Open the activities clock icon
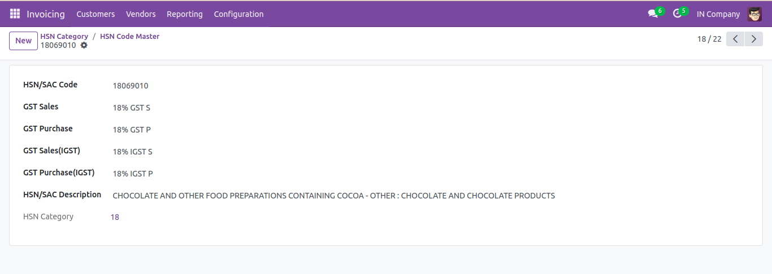 coord(677,14)
